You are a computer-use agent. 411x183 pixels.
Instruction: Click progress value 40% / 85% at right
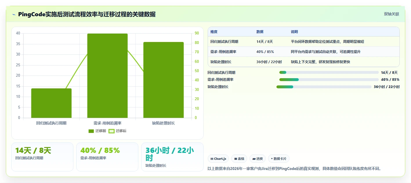[390, 80]
